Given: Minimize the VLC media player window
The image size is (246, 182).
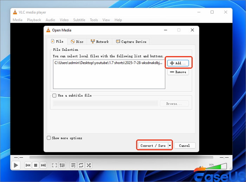Looking at the screenshot, I should click(199, 12).
